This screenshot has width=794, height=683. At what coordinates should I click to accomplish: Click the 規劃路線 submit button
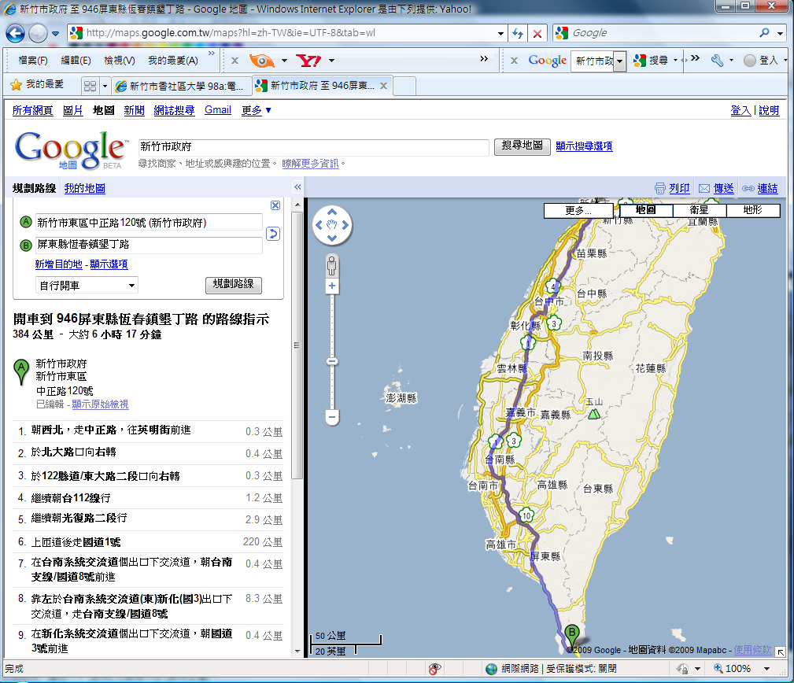point(234,285)
